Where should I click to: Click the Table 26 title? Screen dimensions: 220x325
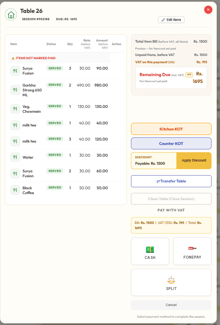[31, 11]
